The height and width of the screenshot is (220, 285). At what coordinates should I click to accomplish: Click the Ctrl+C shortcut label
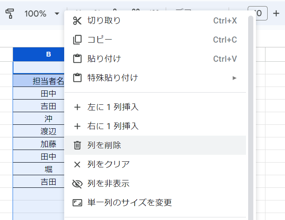click(x=225, y=40)
